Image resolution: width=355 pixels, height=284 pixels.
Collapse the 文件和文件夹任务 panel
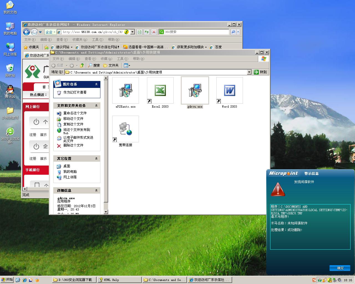click(96, 106)
